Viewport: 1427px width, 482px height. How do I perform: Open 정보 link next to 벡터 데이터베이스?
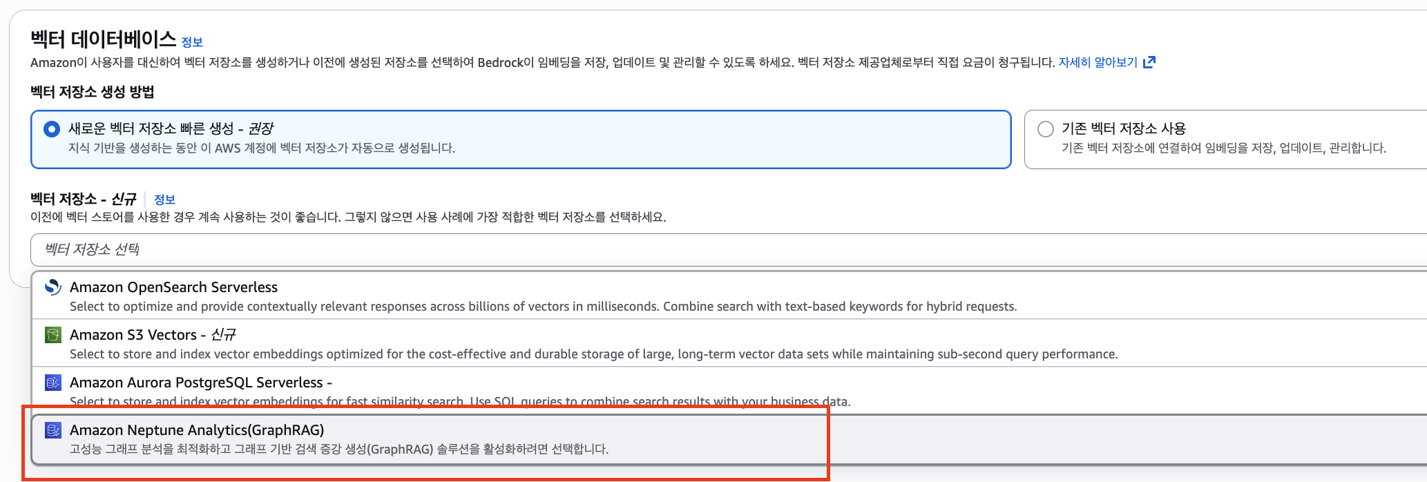pyautogui.click(x=192, y=42)
